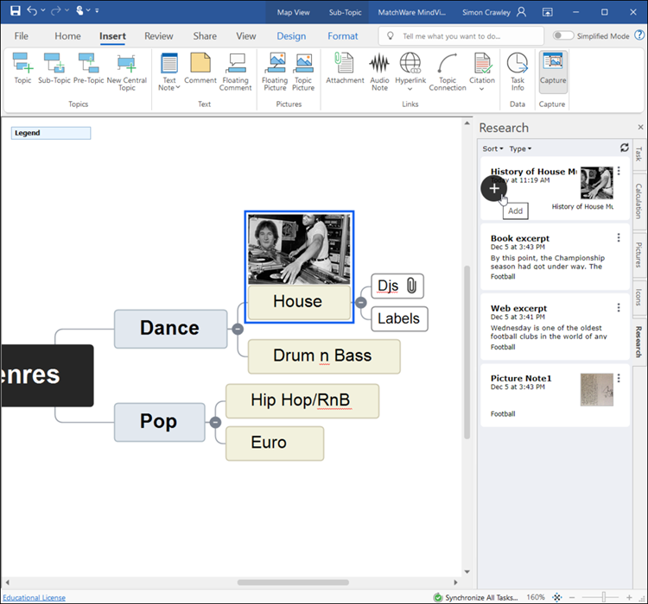
Task: Switch to the Design ribbon tab
Action: pos(291,36)
